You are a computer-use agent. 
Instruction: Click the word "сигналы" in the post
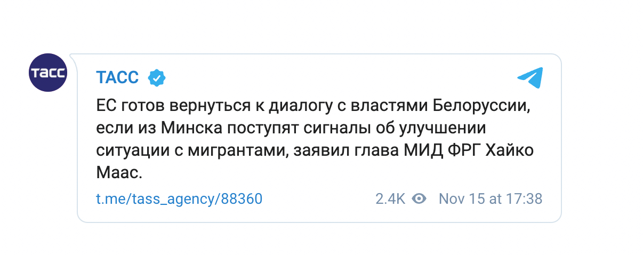[315, 128]
